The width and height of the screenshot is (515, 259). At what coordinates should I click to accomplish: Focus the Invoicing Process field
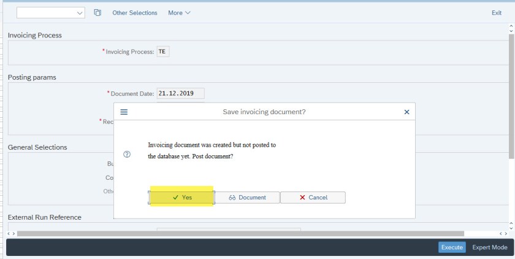pos(162,52)
